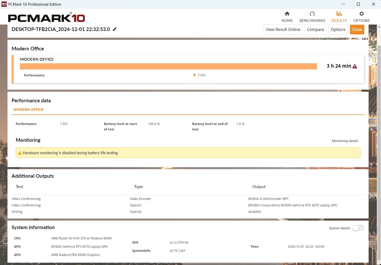The width and height of the screenshot is (381, 265).
Task: Click the red warning triangle beside 3 h 24 min
Action: 355,66
